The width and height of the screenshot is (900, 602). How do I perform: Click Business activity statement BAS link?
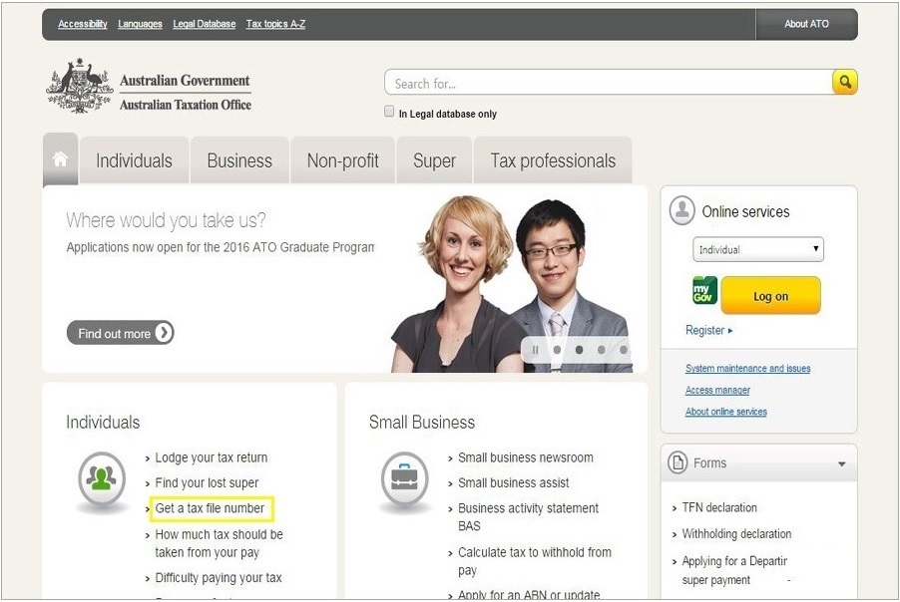[528, 516]
